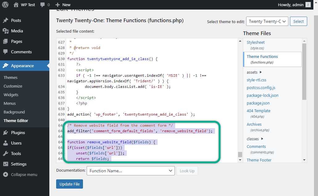The width and height of the screenshot is (318, 196).
Task: Open the New menu in admin bar
Action: click(x=63, y=5)
